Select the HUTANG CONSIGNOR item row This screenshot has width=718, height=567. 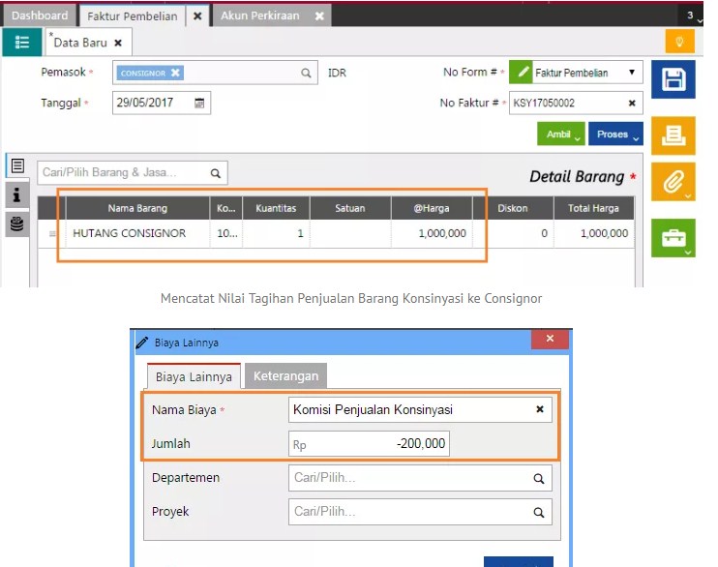pyautogui.click(x=130, y=233)
